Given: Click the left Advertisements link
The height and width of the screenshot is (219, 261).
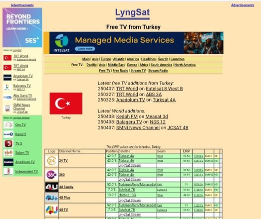Looking at the screenshot, I should point(22,5).
